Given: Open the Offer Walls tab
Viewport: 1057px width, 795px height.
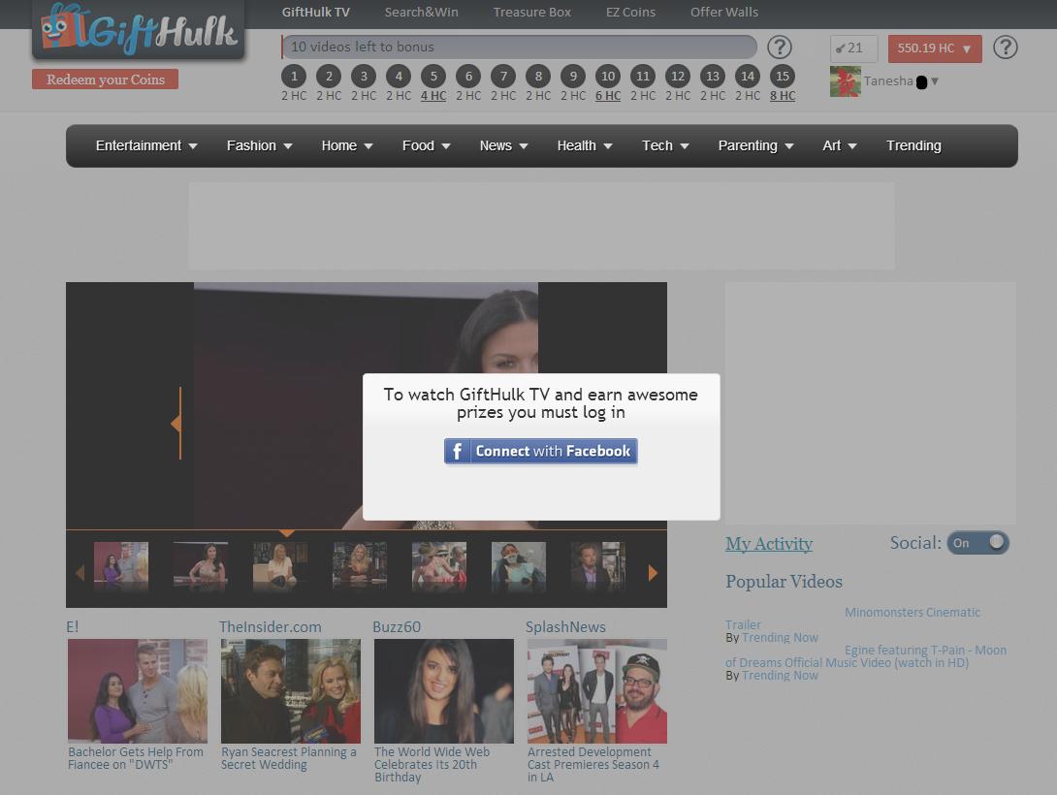Looking at the screenshot, I should click(724, 13).
